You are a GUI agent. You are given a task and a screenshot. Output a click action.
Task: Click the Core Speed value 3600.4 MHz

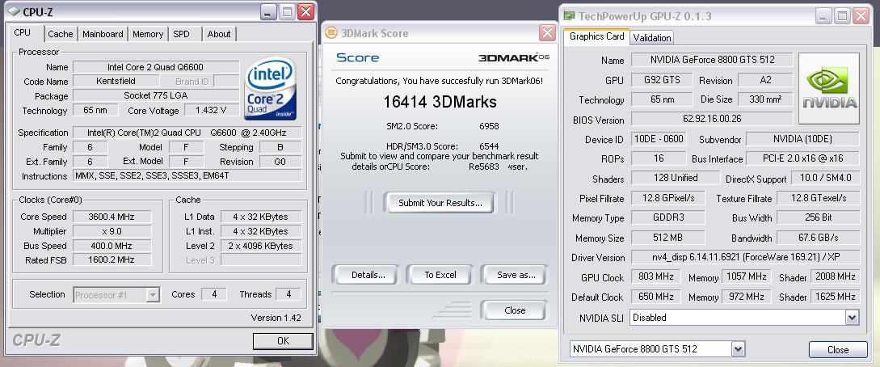click(112, 217)
